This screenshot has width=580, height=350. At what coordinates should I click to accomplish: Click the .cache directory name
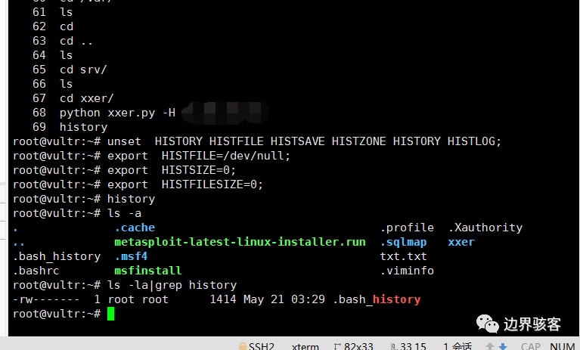pos(135,228)
